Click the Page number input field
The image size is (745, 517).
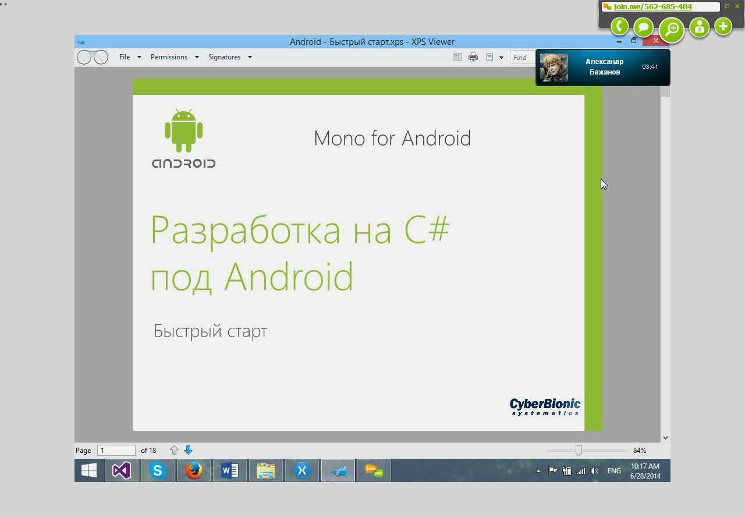(x=116, y=451)
